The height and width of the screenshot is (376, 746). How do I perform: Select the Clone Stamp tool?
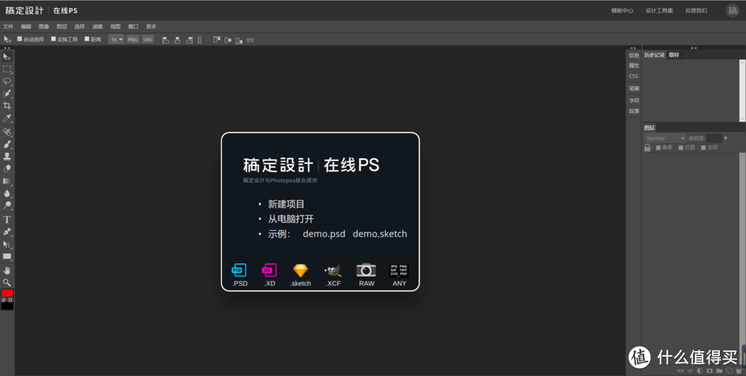pos(7,156)
